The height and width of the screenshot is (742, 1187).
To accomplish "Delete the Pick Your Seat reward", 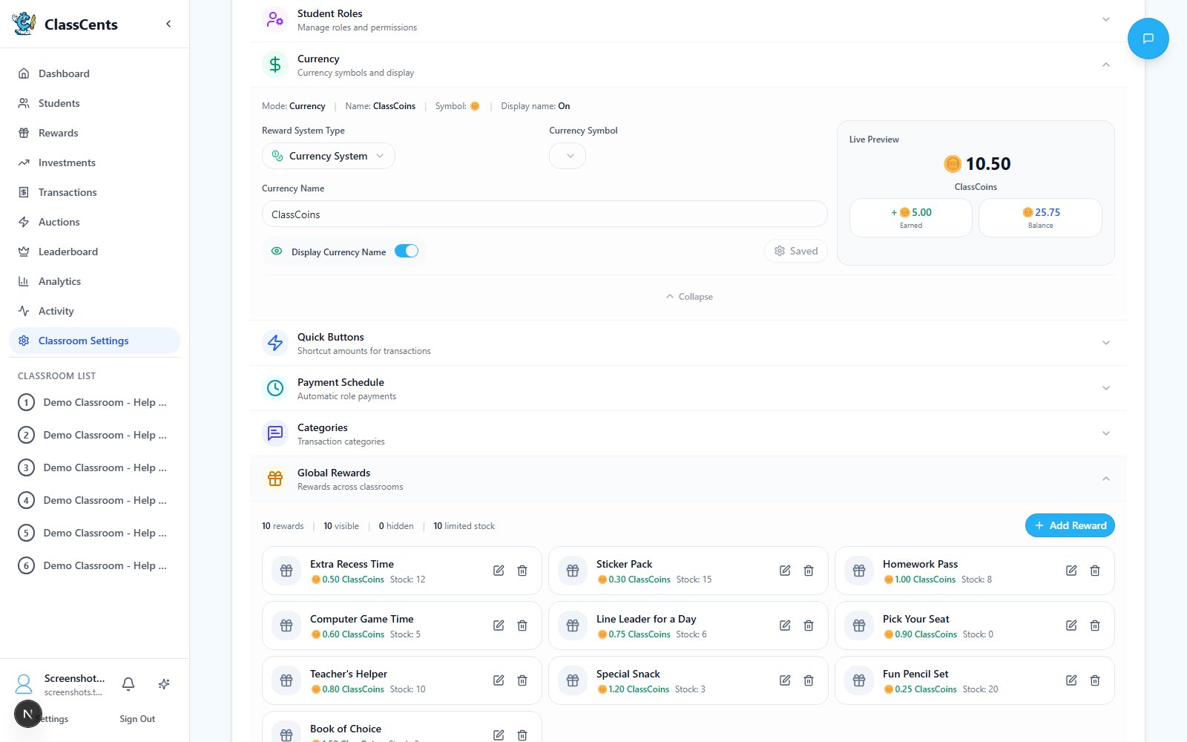I will 1095,626.
